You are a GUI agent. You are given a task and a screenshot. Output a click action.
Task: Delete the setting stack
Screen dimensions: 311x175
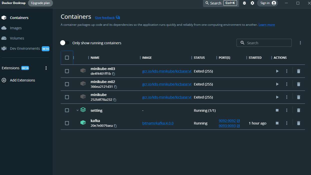pos(299,110)
